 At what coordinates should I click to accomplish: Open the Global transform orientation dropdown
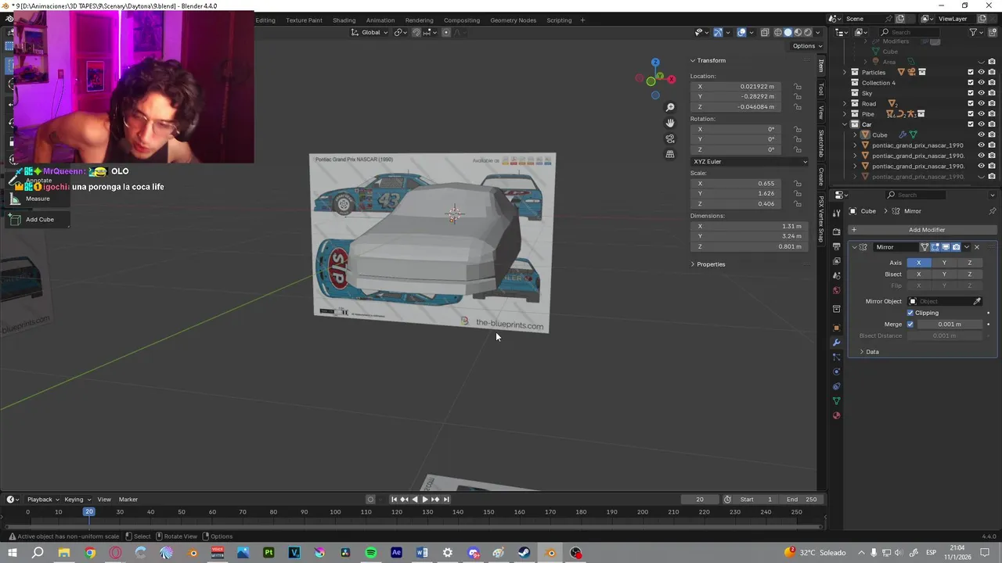370,32
